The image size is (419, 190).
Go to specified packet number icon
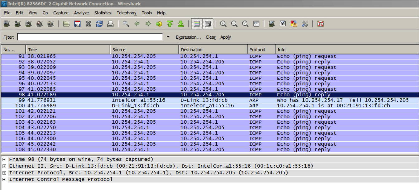pyautogui.click(x=159, y=24)
